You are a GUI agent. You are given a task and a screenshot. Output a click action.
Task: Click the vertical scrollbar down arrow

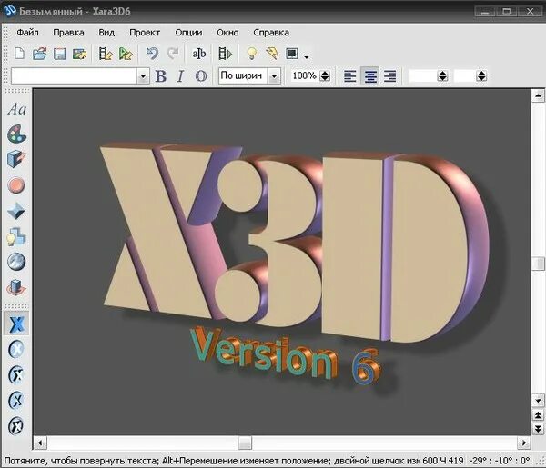[x=538, y=400]
